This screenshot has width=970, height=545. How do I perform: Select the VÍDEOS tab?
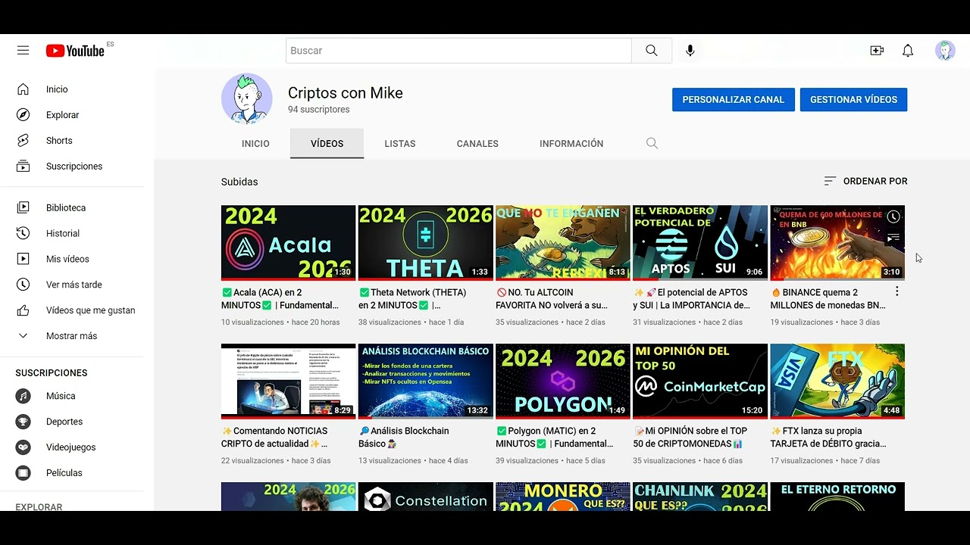tap(327, 144)
